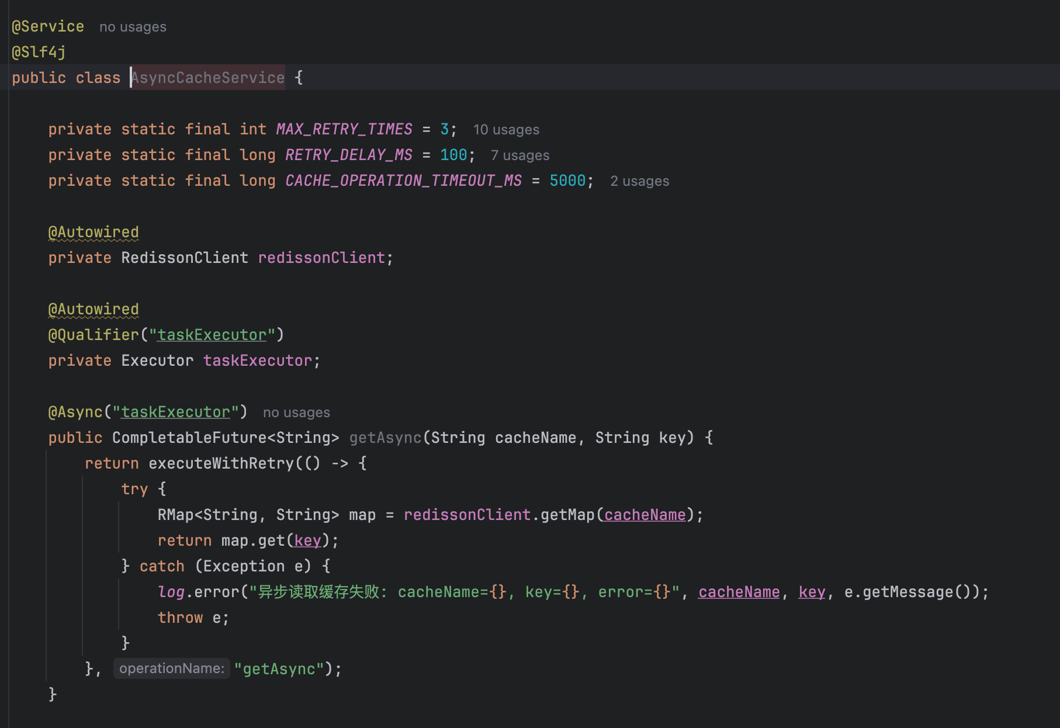This screenshot has width=1060, height=728.
Task: Click the "no usages" hint beside @Service
Action: pos(133,27)
